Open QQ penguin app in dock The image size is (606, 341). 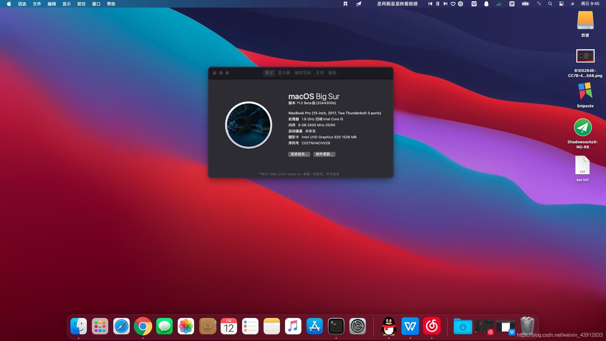pos(389,326)
